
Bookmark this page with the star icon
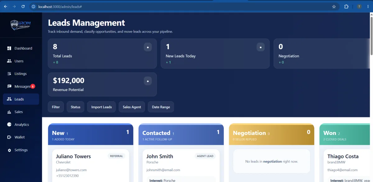(334, 6)
